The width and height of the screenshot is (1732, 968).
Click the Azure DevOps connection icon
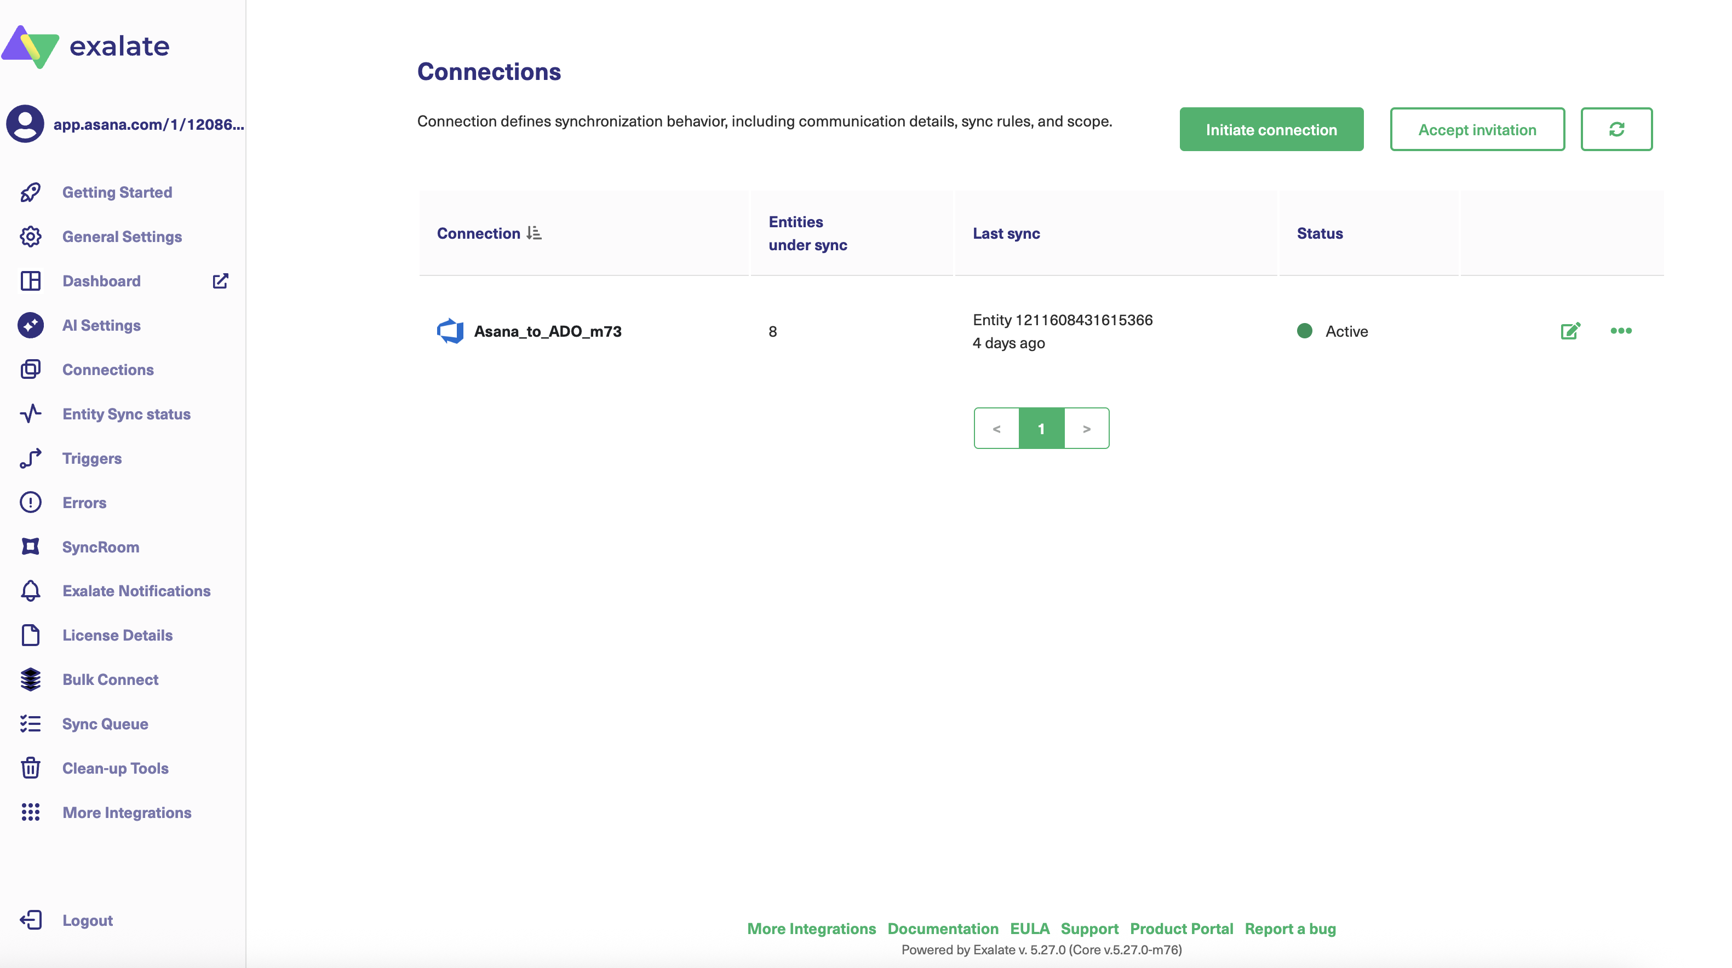(x=450, y=331)
